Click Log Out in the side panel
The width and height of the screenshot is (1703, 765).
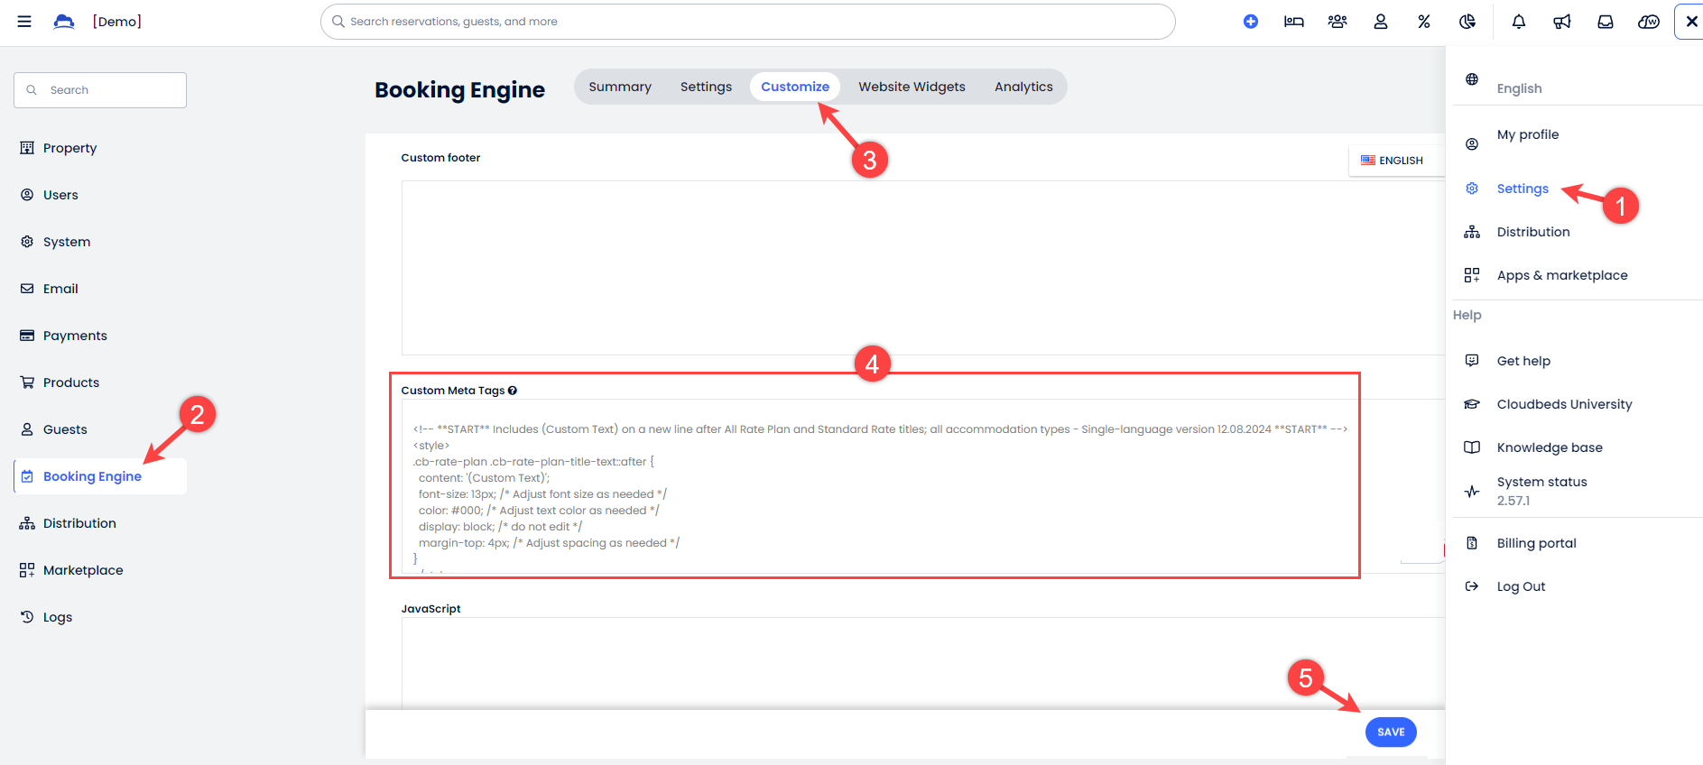pyautogui.click(x=1521, y=586)
